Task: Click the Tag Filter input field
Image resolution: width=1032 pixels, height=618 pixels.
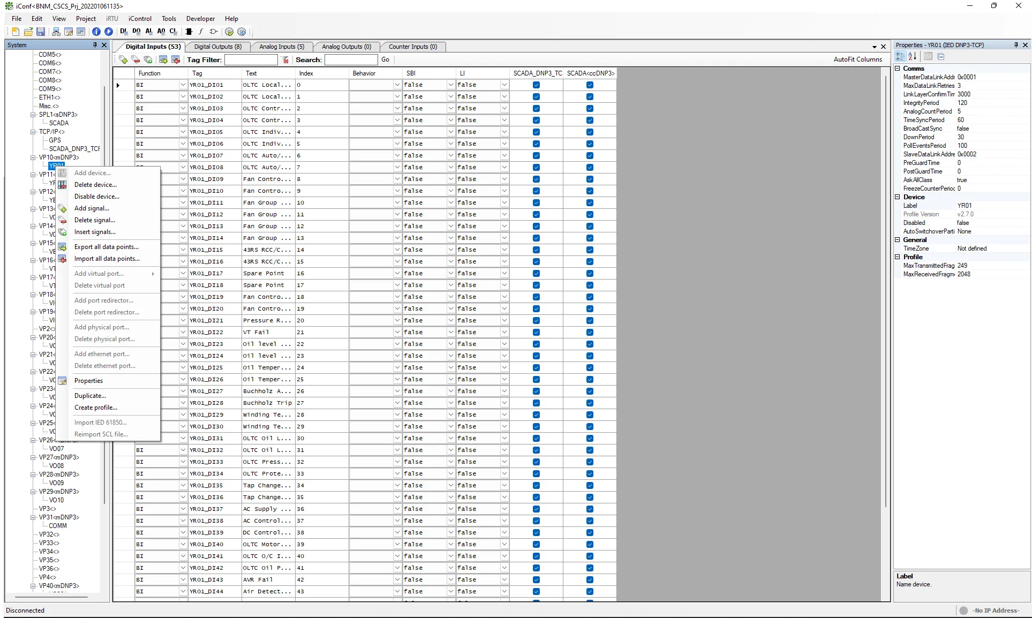Action: point(251,60)
